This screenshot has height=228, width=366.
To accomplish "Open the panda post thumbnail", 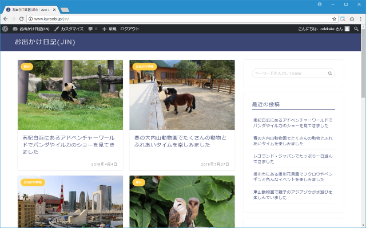I will tap(70, 95).
